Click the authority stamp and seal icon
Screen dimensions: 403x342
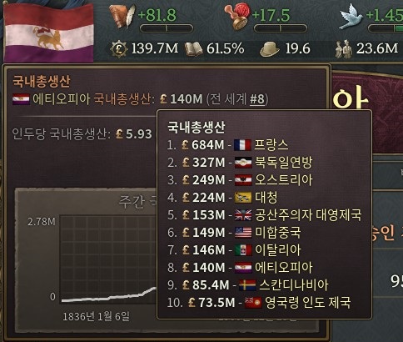[x=237, y=16]
